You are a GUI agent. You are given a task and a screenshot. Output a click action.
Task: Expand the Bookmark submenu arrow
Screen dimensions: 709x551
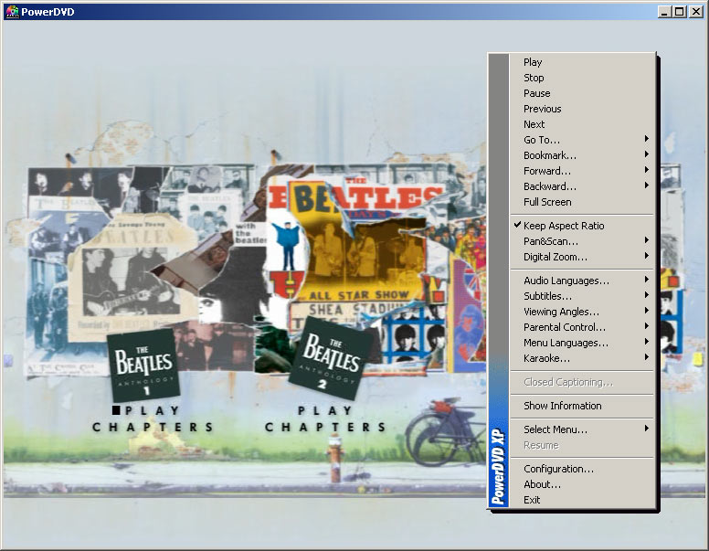[647, 154]
